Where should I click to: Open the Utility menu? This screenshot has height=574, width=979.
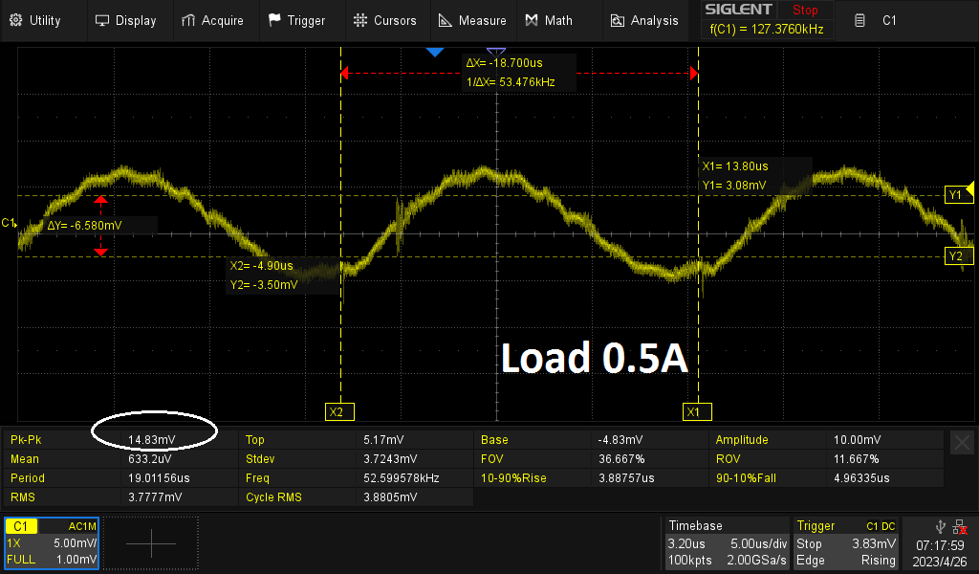point(35,21)
